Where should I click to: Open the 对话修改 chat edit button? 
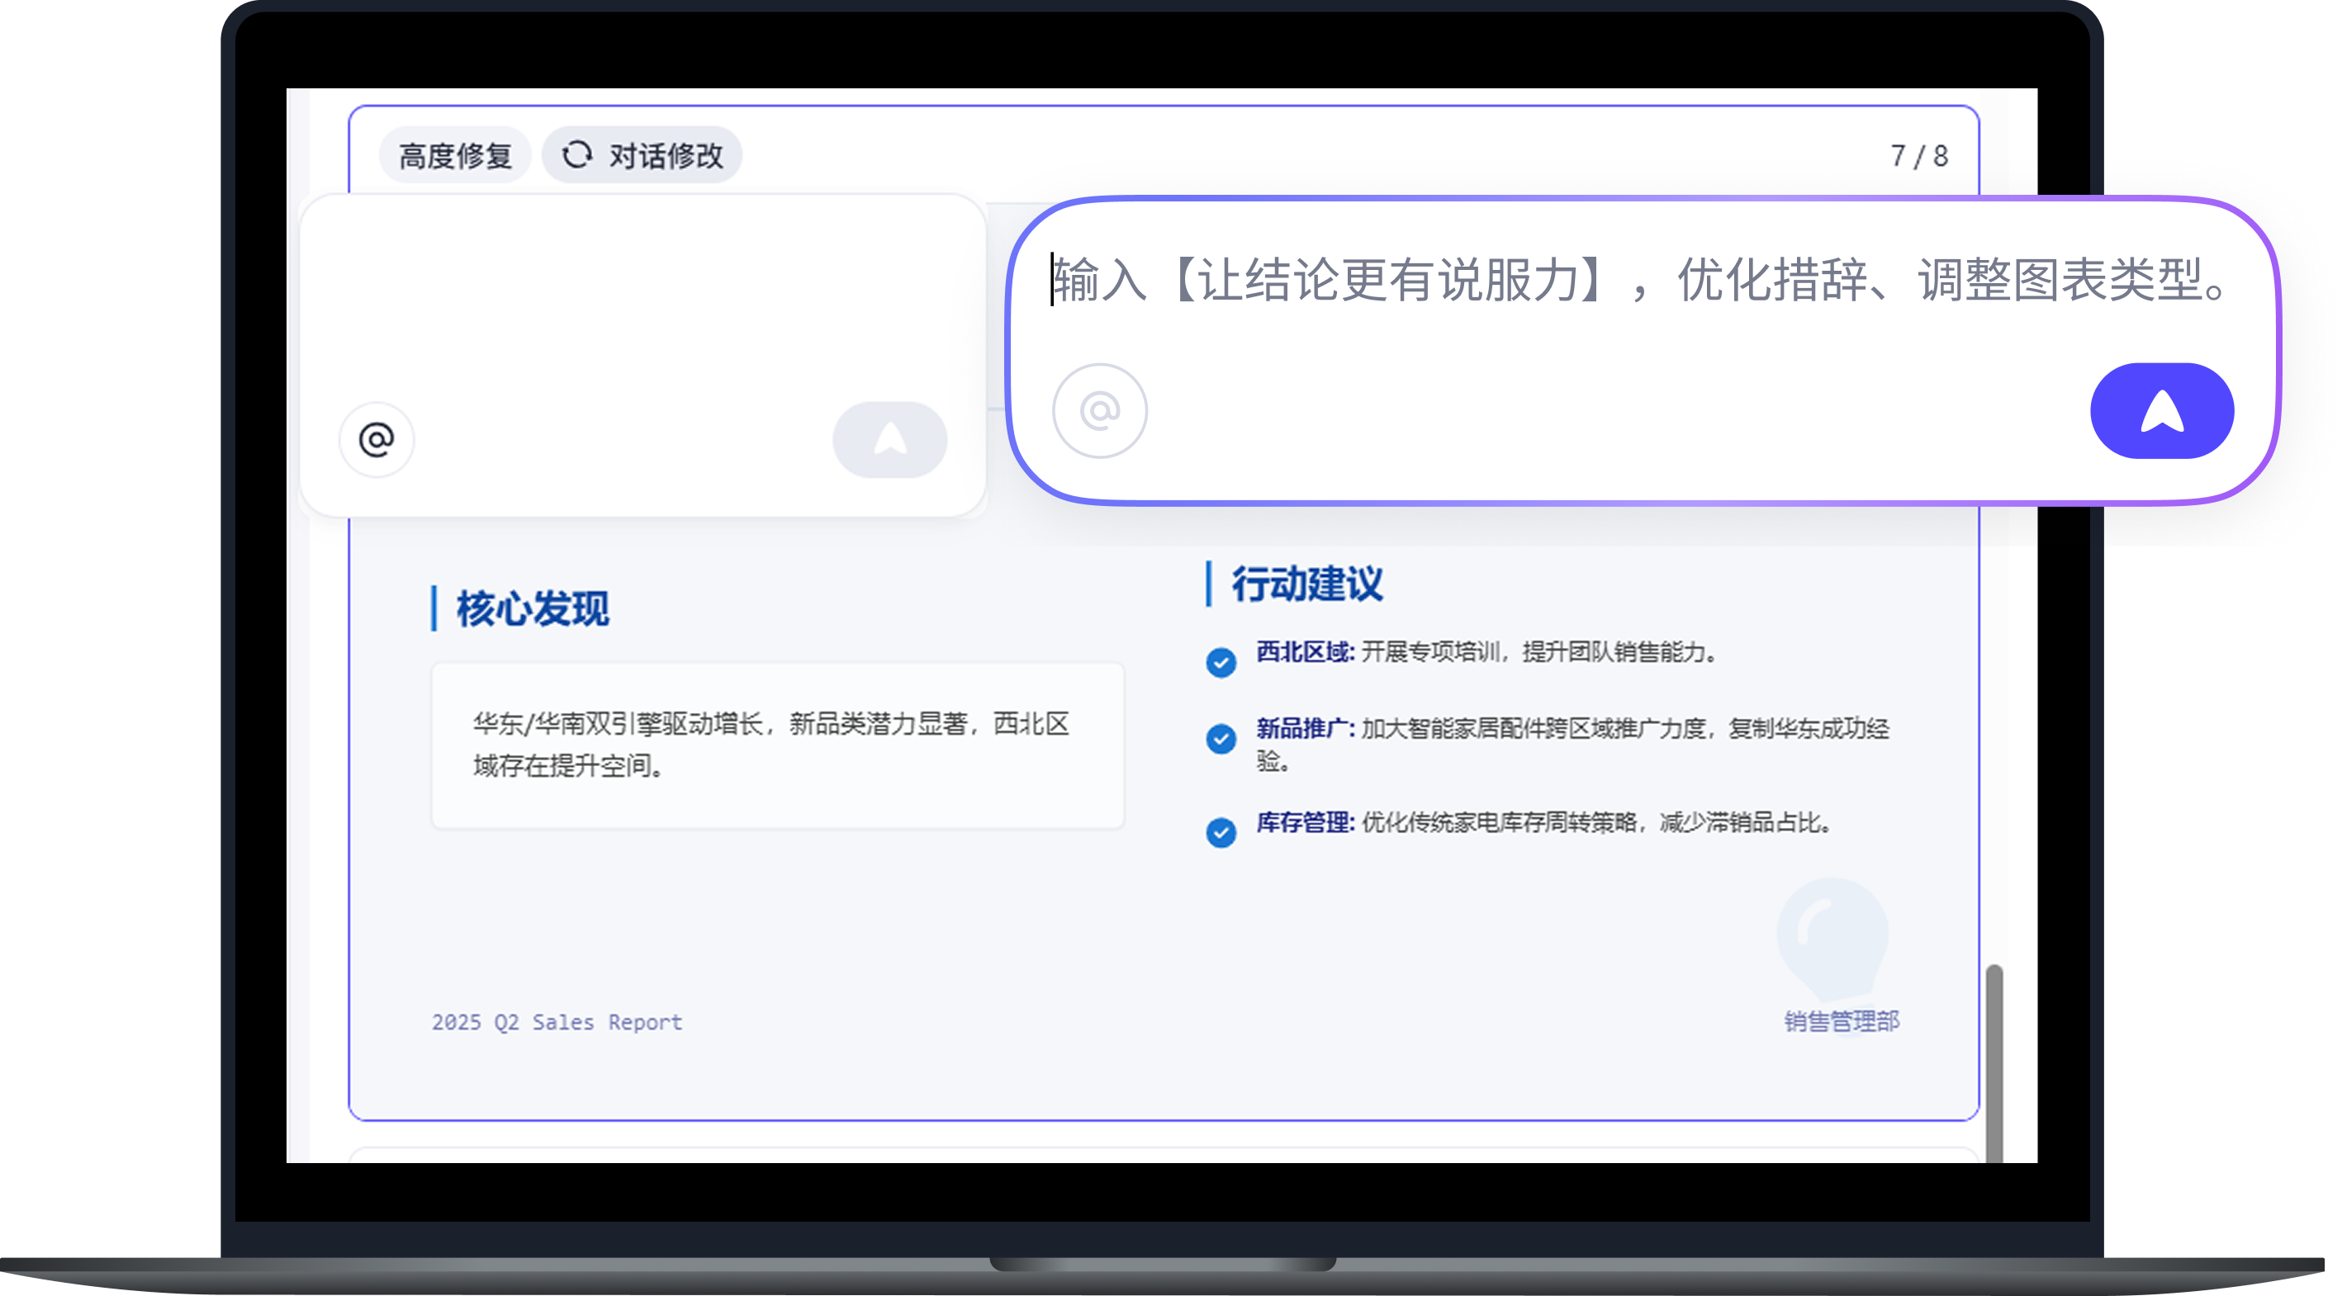coord(642,156)
